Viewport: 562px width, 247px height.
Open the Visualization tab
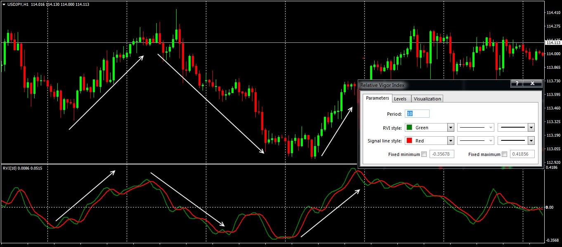pos(427,99)
